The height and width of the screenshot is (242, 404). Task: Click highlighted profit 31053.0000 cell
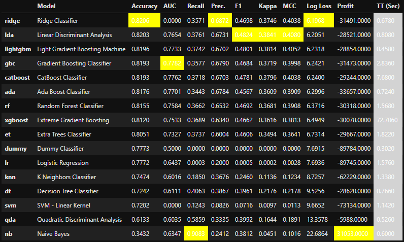[x=353, y=234]
